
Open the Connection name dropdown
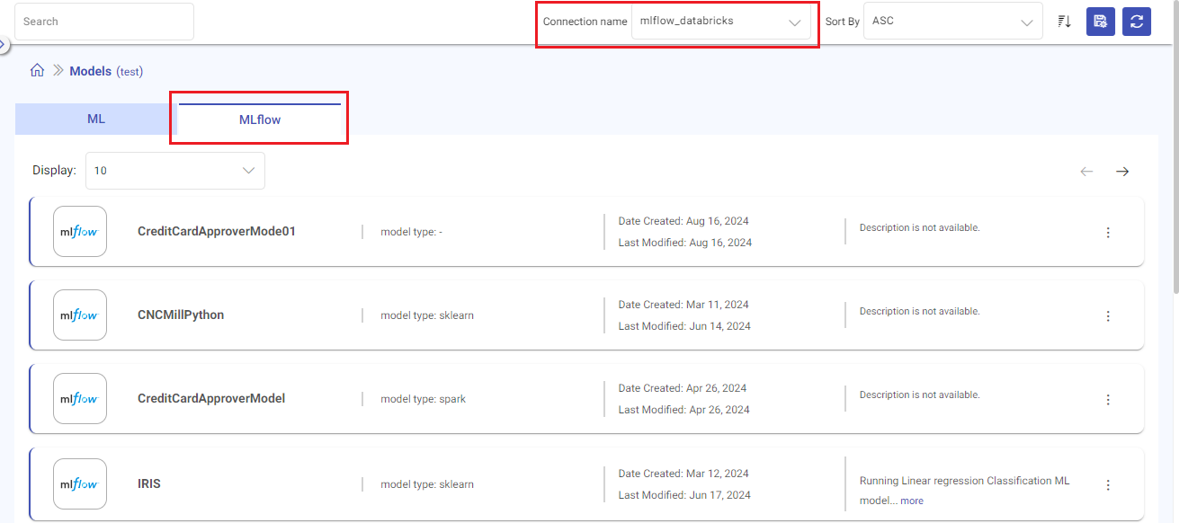pyautogui.click(x=723, y=20)
